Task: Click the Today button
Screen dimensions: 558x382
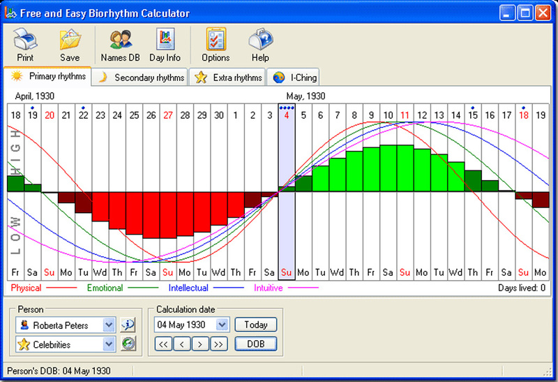Action: point(256,325)
